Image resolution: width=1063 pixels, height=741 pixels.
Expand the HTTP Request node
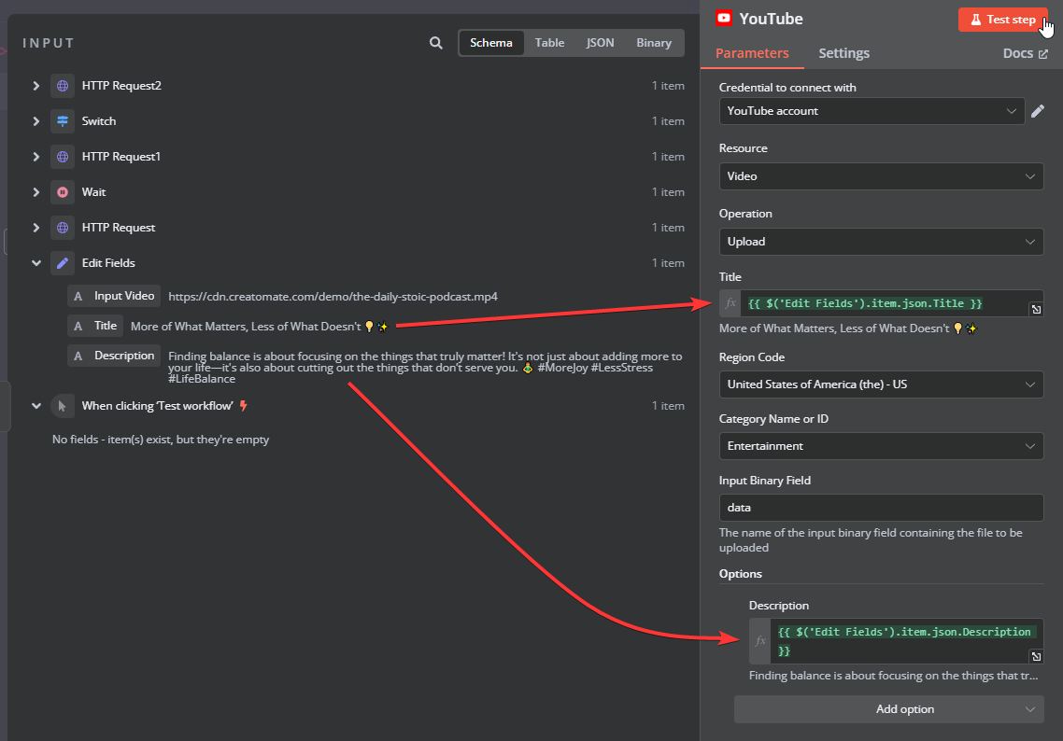click(x=35, y=228)
